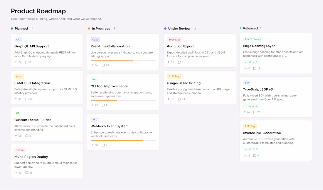Click the Security tag on Audit Log Export

174,39
